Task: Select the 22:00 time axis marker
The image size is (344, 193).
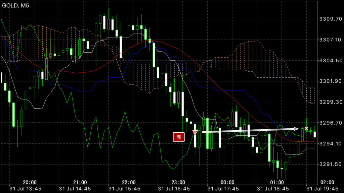Action: (x=129, y=182)
